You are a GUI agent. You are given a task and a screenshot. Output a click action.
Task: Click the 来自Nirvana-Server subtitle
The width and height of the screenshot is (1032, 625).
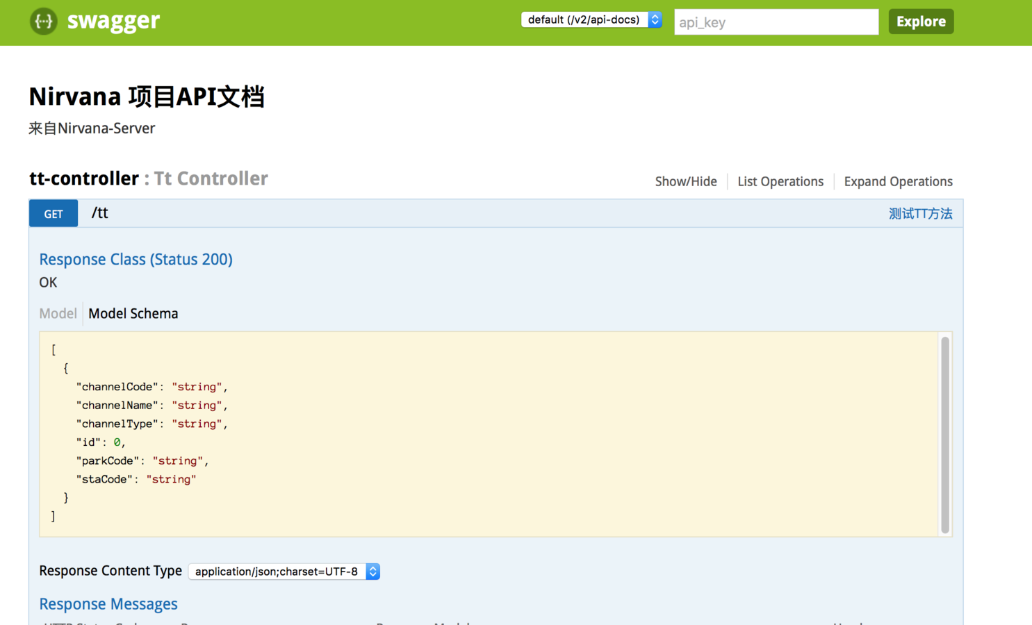coord(92,128)
